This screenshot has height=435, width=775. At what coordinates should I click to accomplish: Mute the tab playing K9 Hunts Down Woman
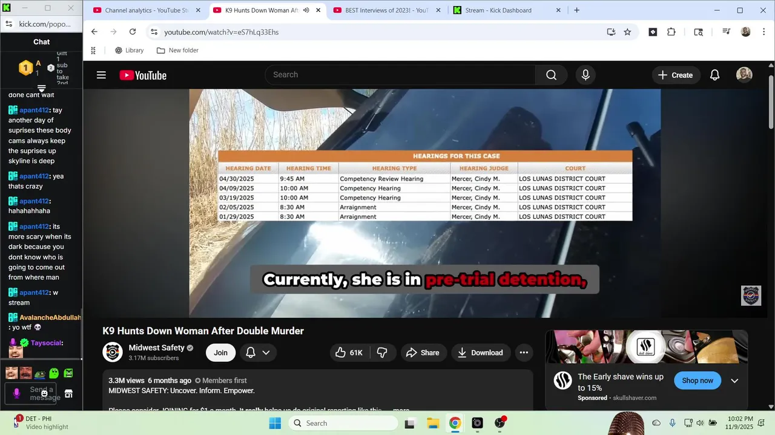(306, 10)
